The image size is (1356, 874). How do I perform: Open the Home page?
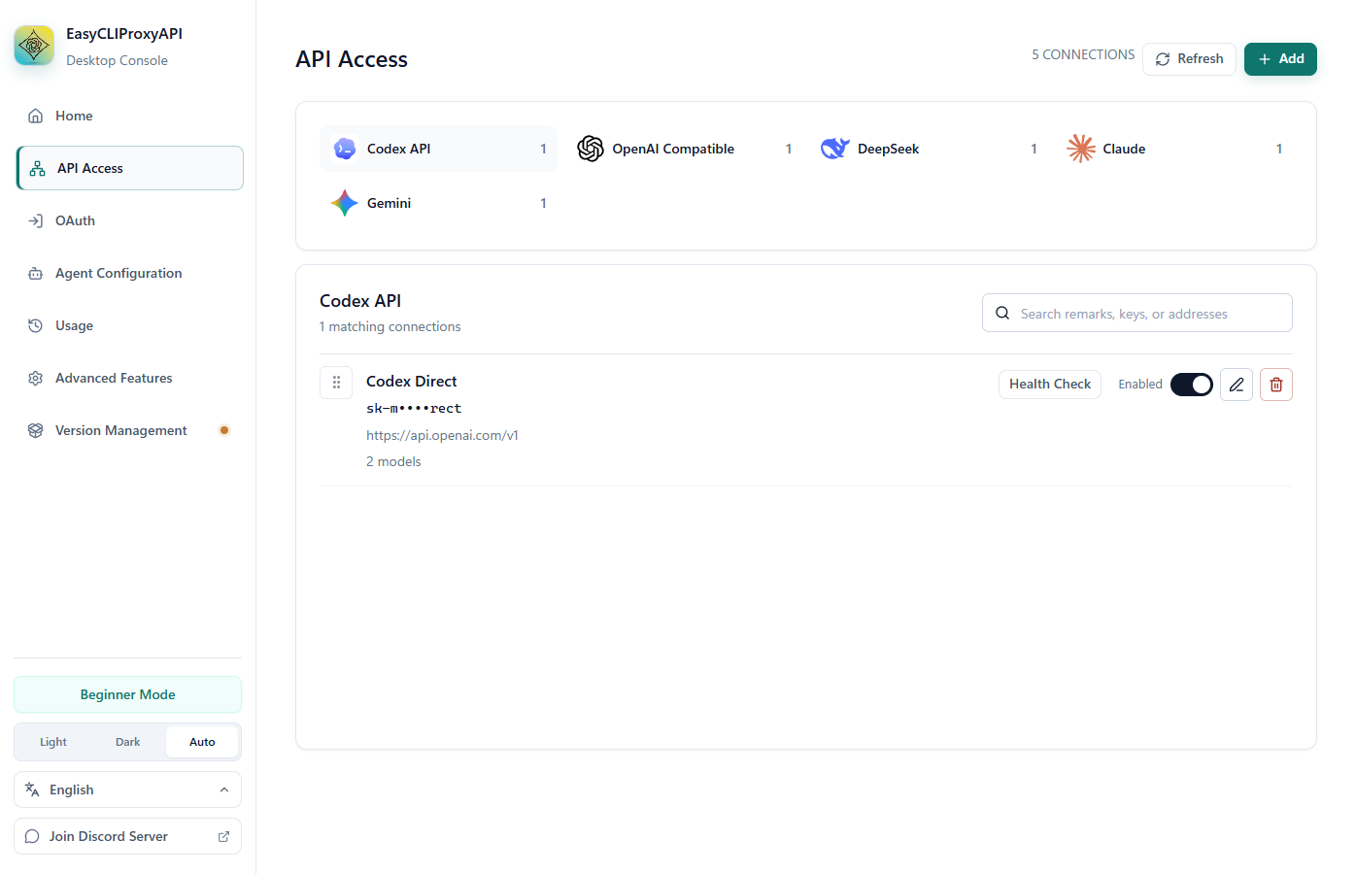[130, 116]
